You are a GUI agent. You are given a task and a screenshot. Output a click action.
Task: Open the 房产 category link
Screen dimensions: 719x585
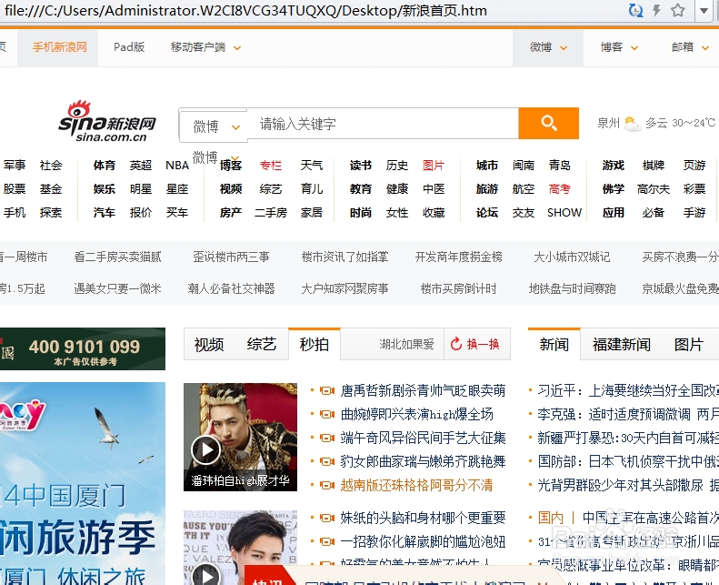[231, 213]
